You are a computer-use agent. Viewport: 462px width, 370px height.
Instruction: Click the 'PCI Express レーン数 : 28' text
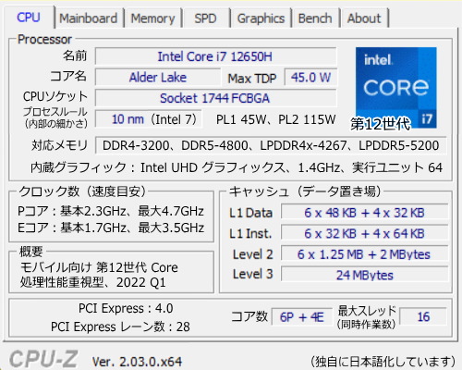120,327
